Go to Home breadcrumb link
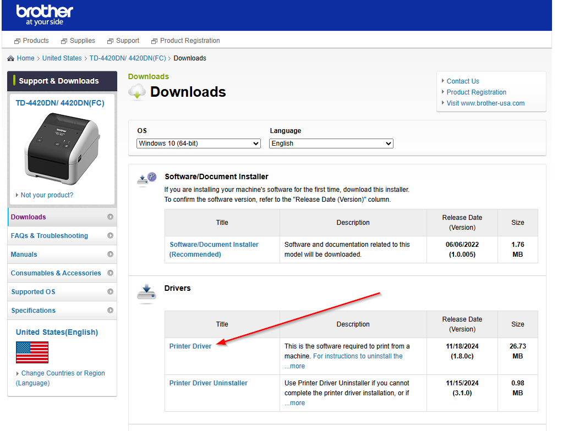 (x=25, y=58)
